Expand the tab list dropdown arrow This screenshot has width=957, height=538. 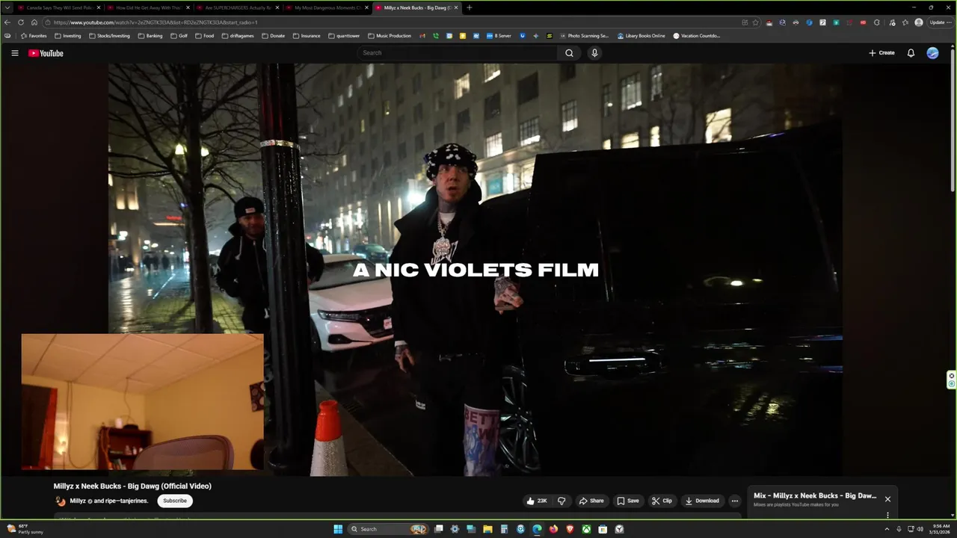pos(7,7)
